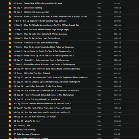Open the 35-Coaching Calls folder name
The width and height of the screenshot is (139, 139).
[22, 125]
